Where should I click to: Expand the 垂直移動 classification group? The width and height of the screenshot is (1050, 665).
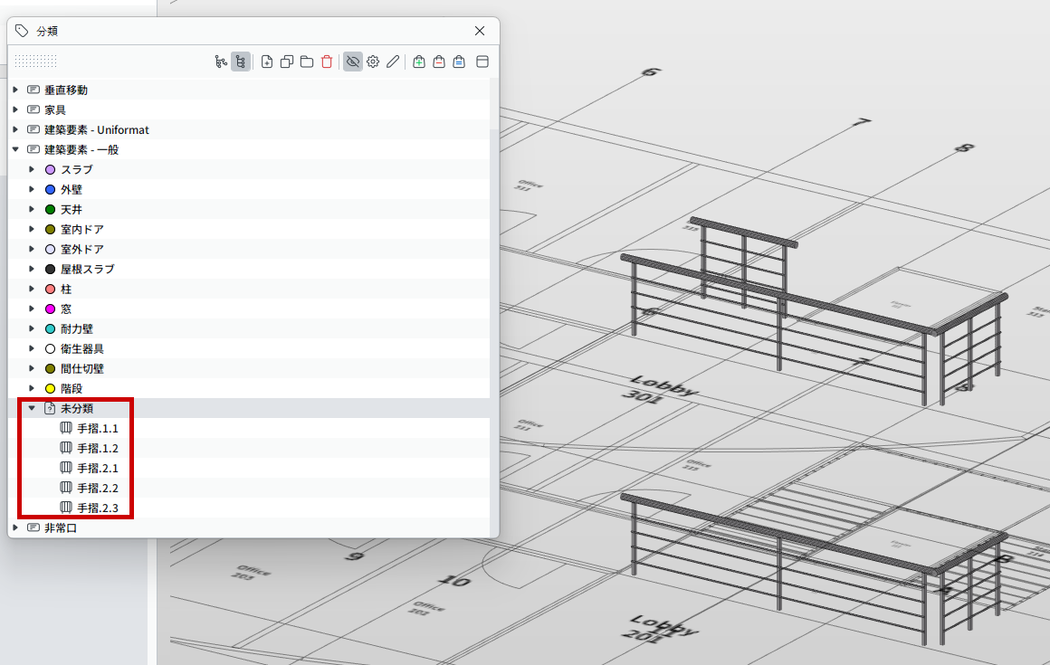click(15, 90)
